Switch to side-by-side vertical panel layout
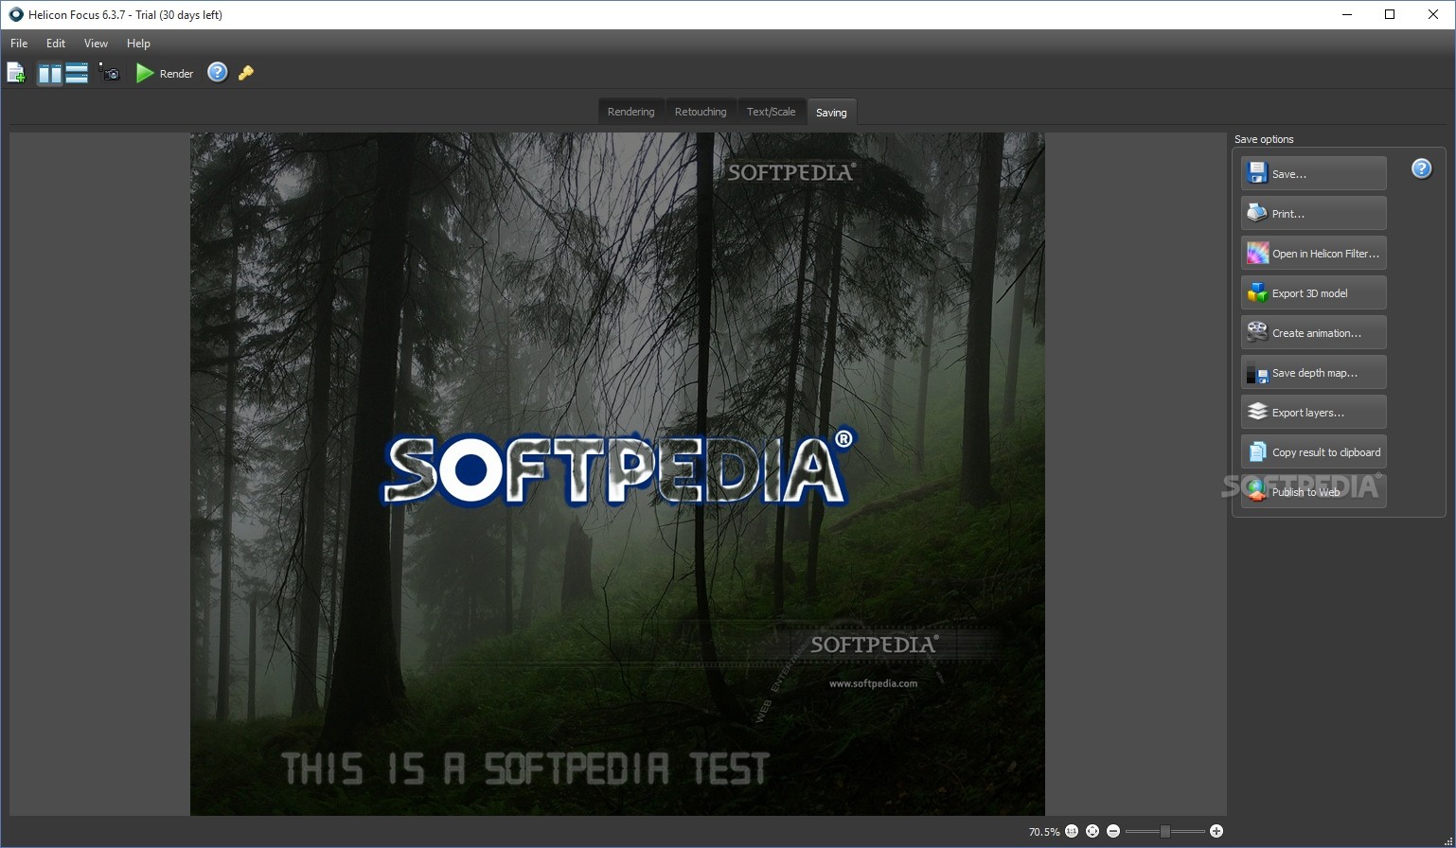Screen dimensions: 1456x848 coord(50,73)
